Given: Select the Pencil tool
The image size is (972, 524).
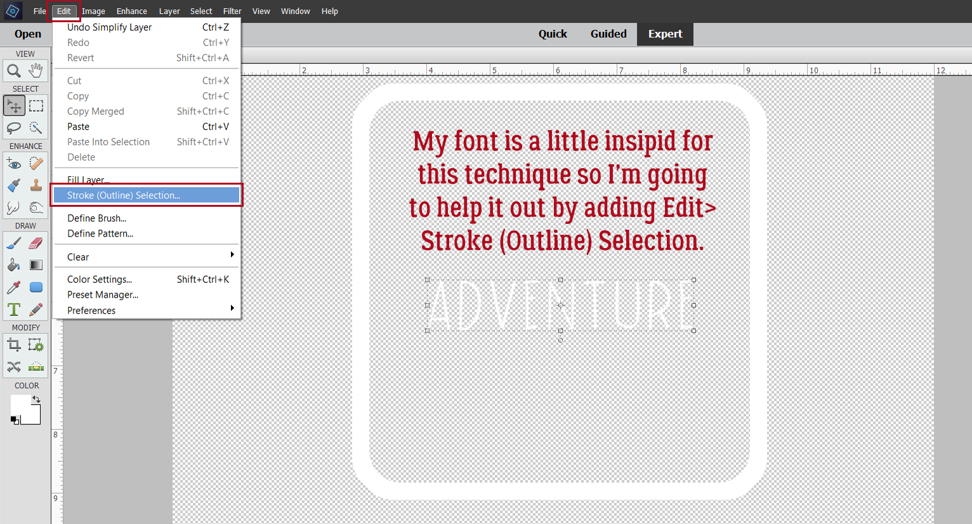Looking at the screenshot, I should (36, 310).
